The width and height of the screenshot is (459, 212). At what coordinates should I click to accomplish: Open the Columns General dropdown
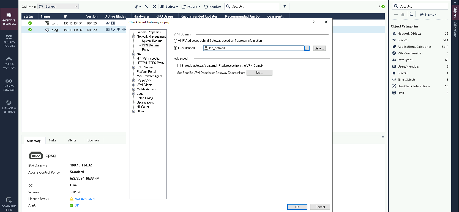pos(58,7)
